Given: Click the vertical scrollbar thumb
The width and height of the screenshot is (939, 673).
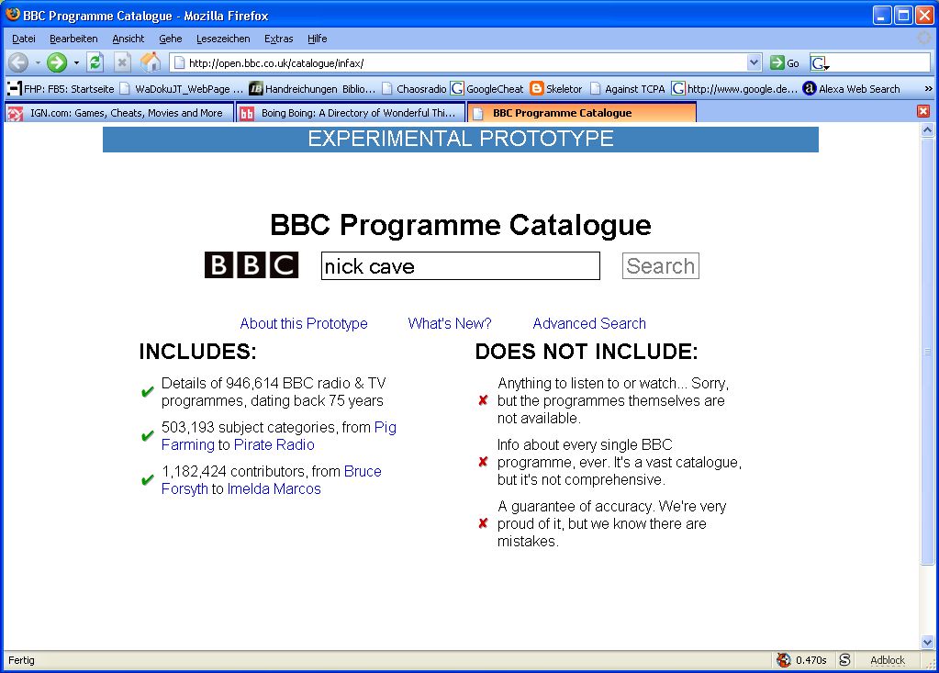Looking at the screenshot, I should point(927,351).
